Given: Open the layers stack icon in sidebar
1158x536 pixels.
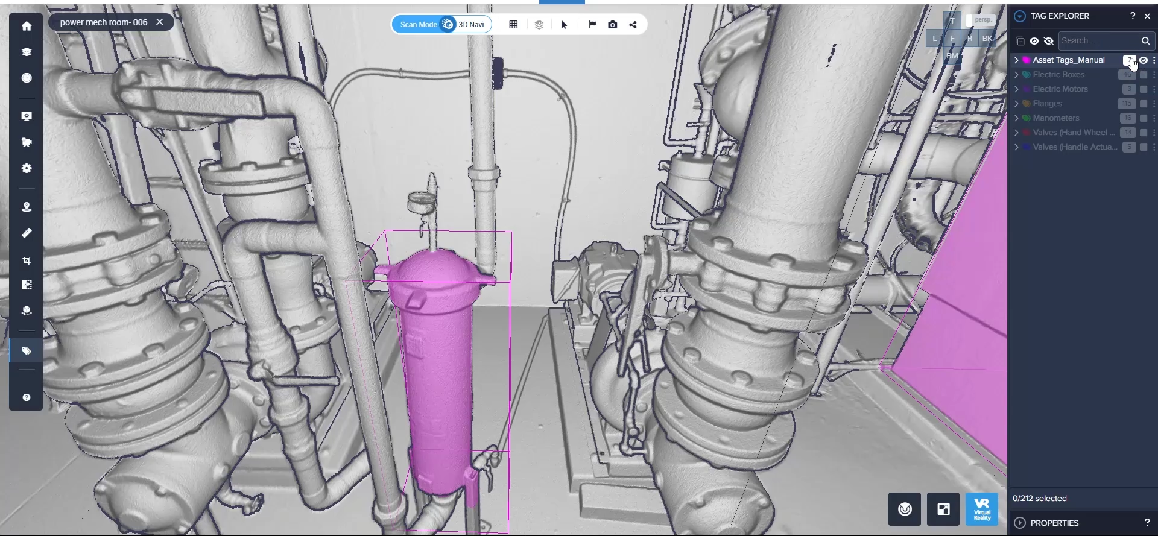Looking at the screenshot, I should (x=27, y=52).
